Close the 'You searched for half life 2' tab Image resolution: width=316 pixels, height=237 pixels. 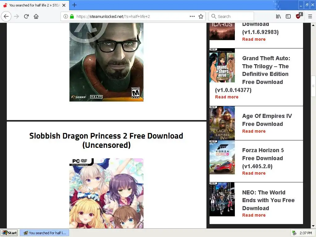pyautogui.click(x=64, y=5)
